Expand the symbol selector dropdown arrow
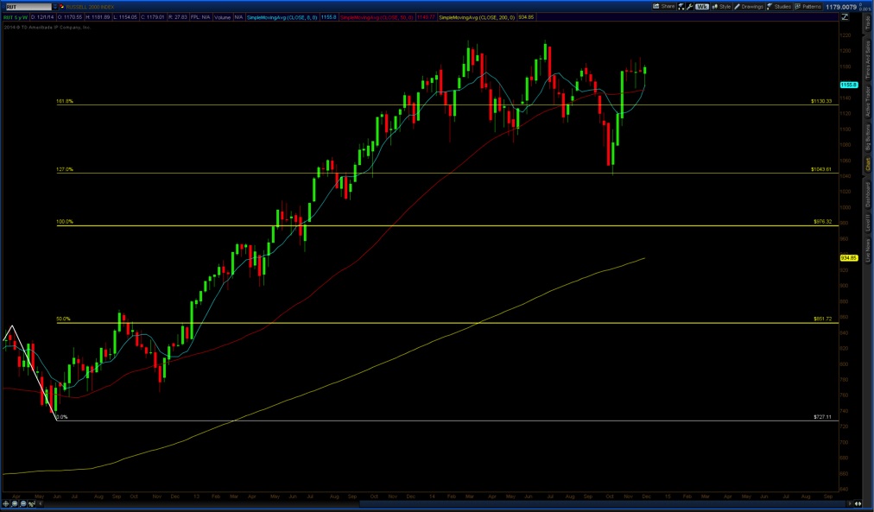Screen dimensions: 874x512 tap(54, 7)
